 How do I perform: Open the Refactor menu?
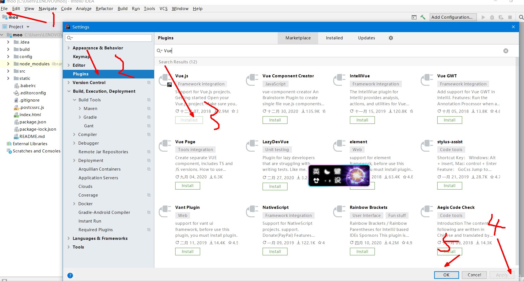pyautogui.click(x=104, y=9)
